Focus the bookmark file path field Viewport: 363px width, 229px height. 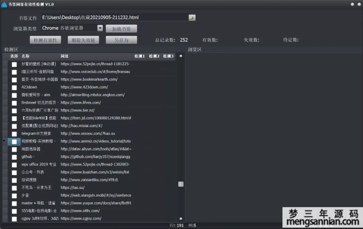115,18
